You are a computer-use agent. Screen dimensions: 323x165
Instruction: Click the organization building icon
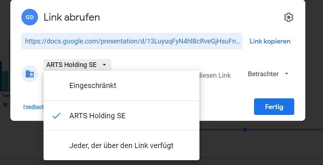click(x=29, y=74)
